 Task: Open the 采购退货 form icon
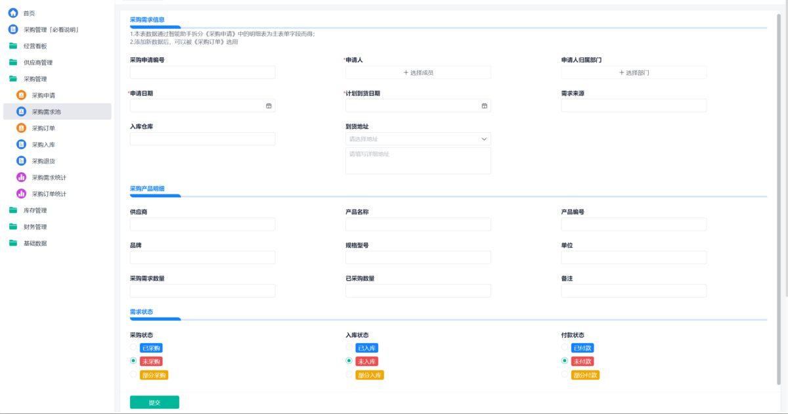click(21, 161)
